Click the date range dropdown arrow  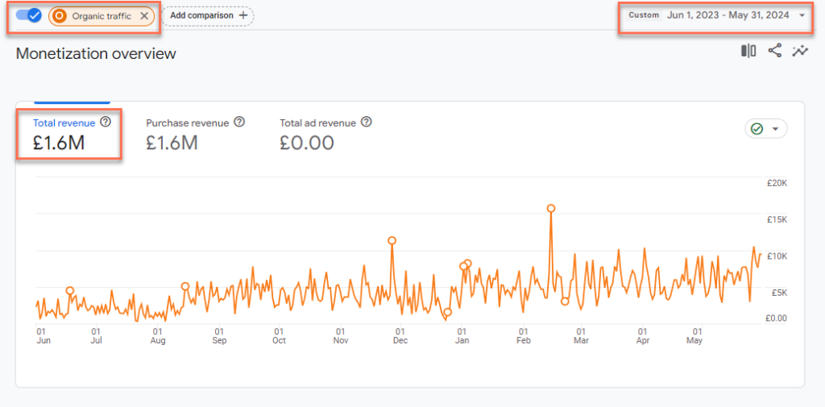(802, 15)
